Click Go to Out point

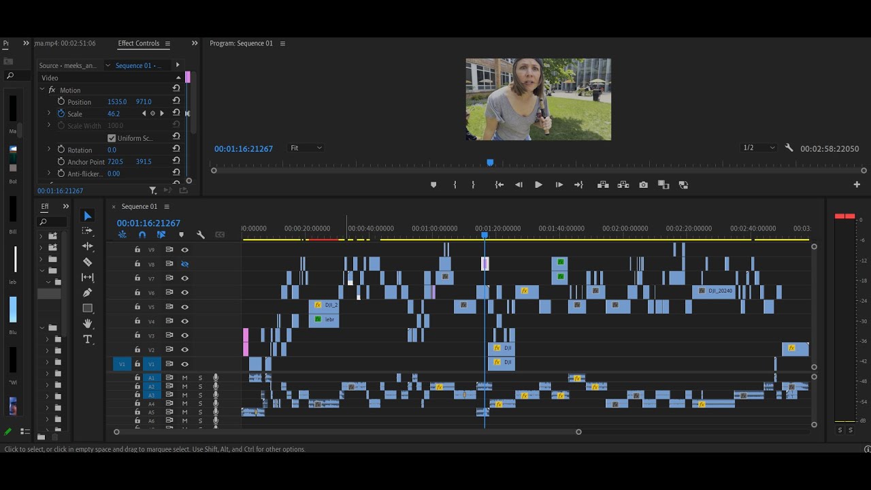pos(578,184)
